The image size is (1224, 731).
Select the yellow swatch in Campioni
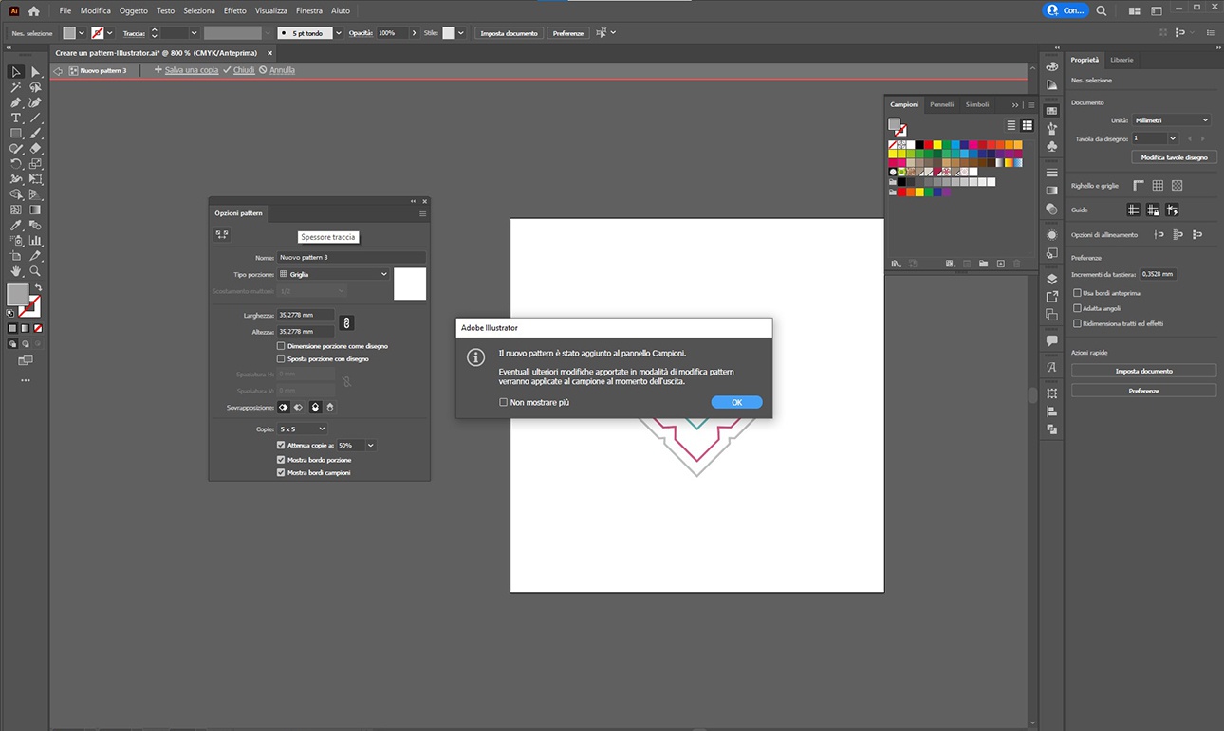click(937, 144)
